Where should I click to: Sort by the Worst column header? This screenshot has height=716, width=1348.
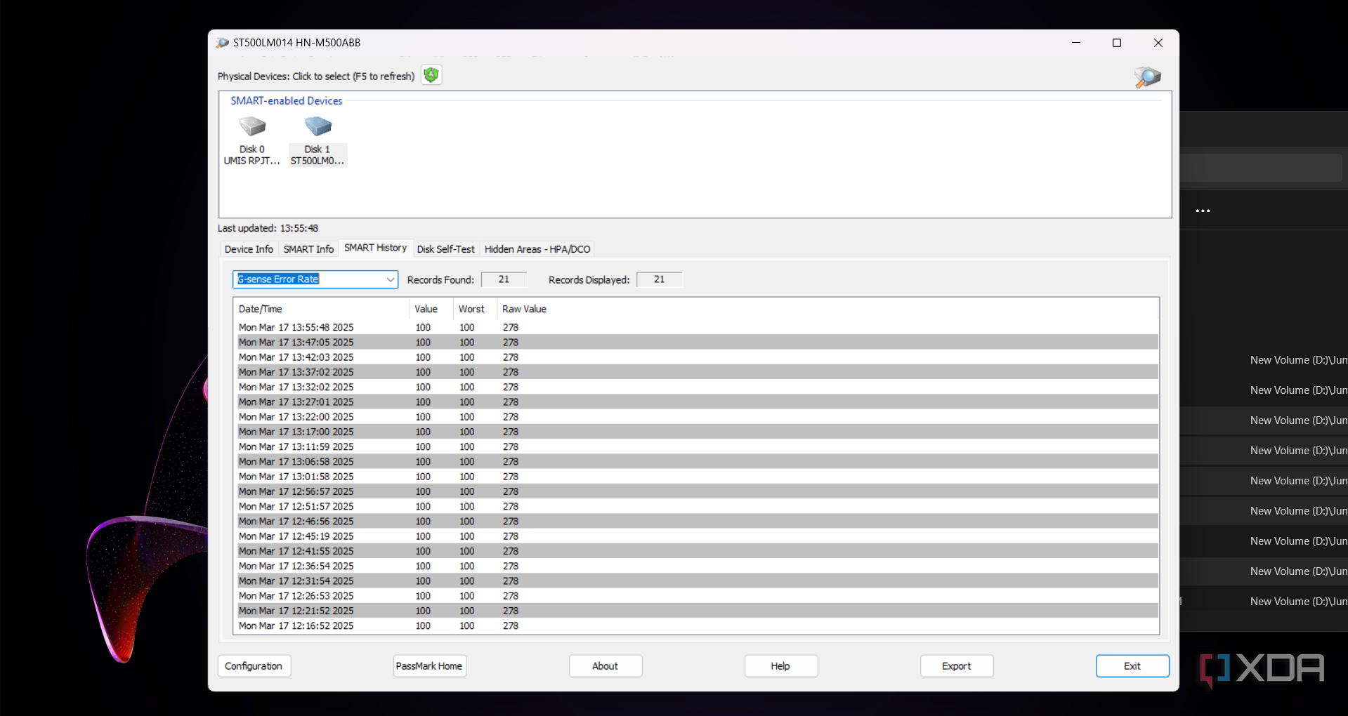pos(475,309)
